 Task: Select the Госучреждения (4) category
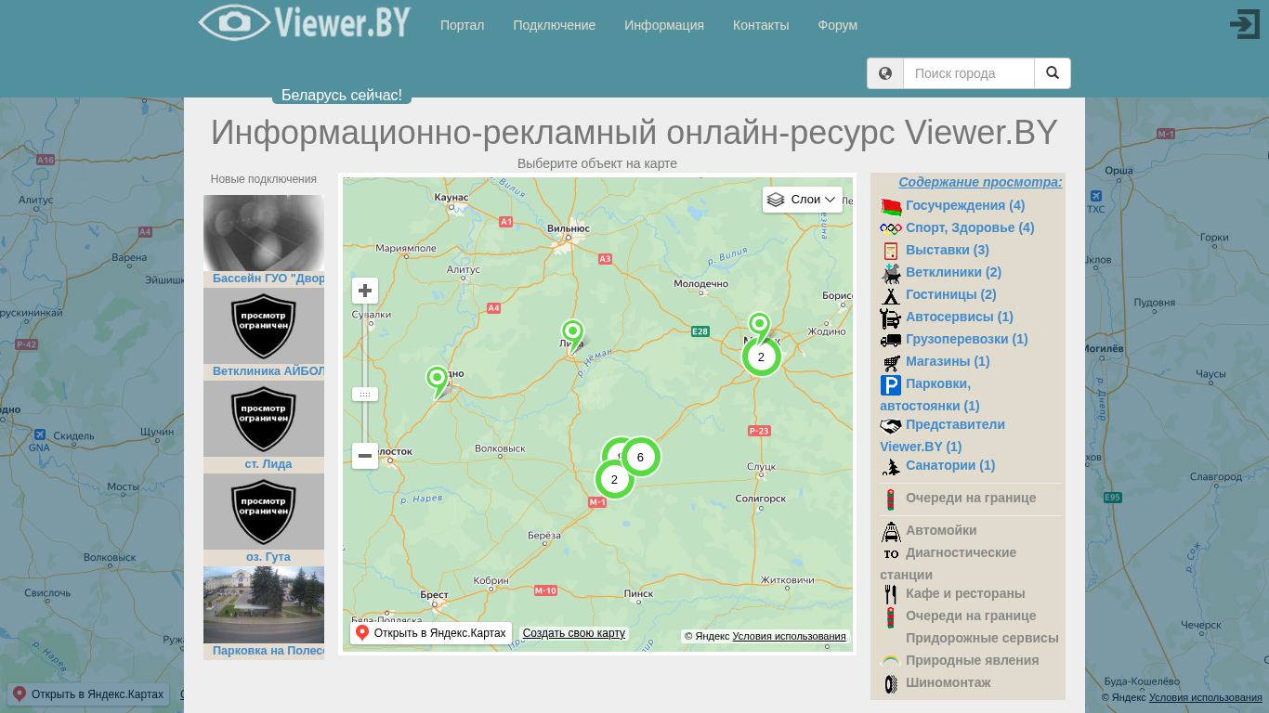pos(964,205)
